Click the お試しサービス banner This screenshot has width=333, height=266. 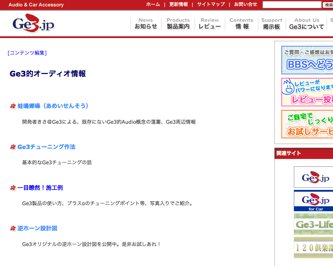pos(307,124)
